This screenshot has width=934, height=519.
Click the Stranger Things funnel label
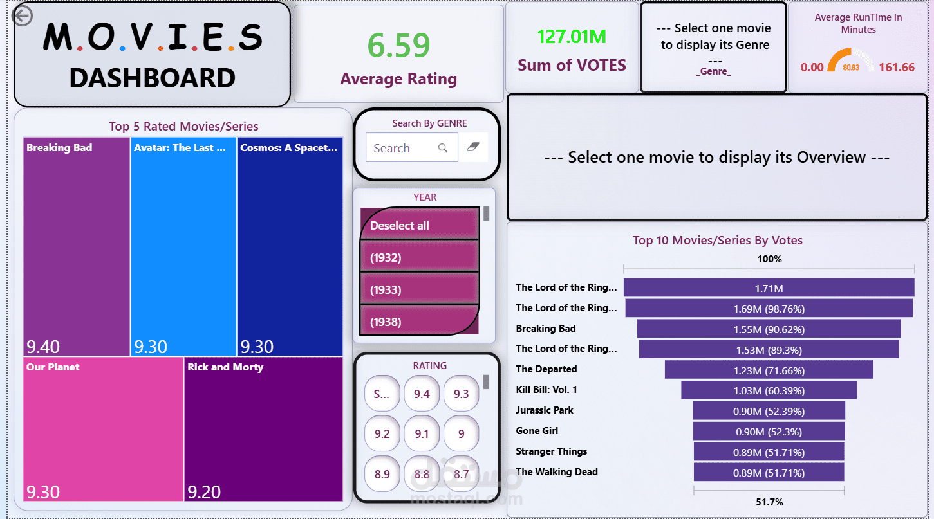551,451
